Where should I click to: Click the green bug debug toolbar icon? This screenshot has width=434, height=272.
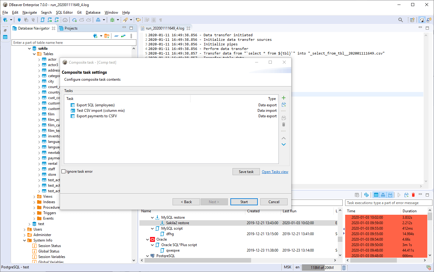112,20
